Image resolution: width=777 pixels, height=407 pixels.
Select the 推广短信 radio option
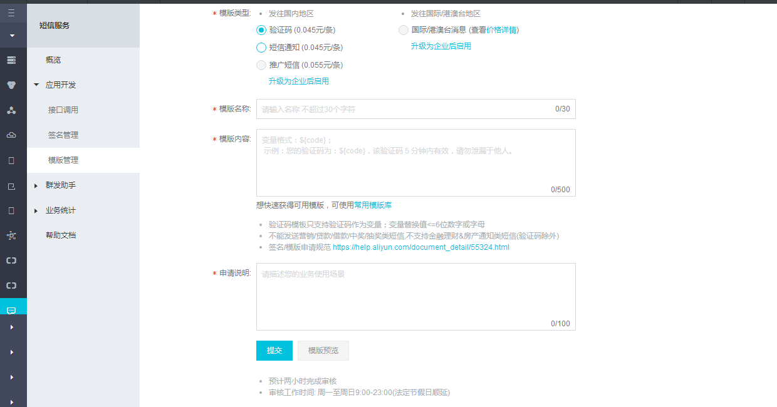261,65
